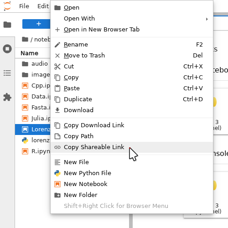
Task: Click the chain link icon beside Copy Shareable Link
Action: pos(57,147)
